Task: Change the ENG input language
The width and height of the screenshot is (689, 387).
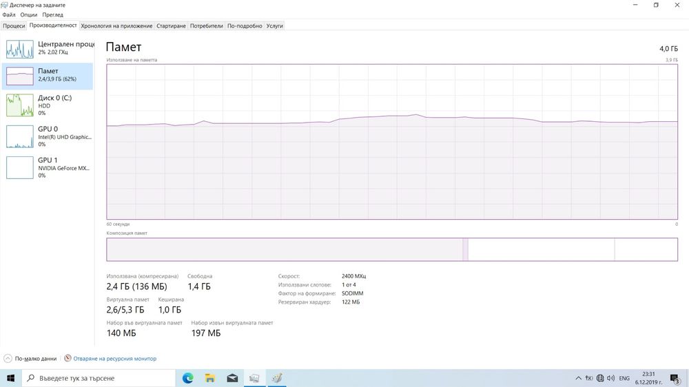Action: point(624,378)
